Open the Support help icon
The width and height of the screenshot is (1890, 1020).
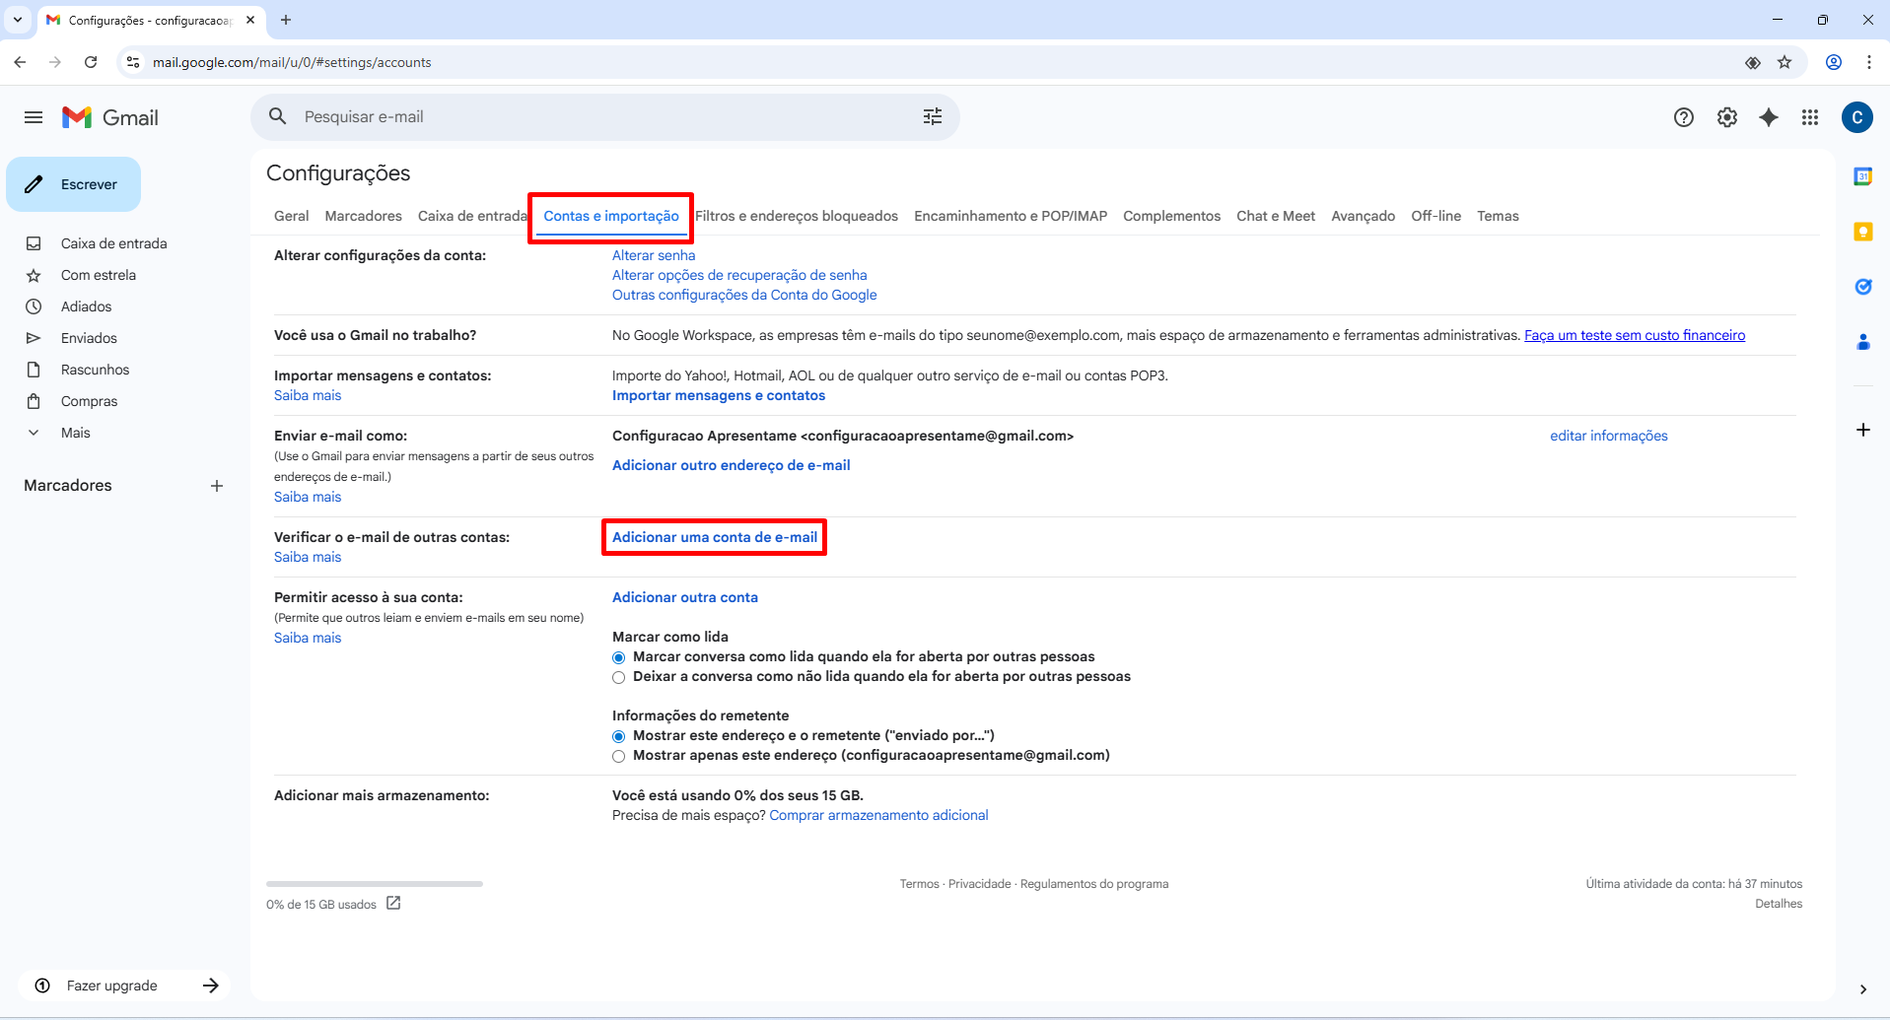click(x=1684, y=117)
